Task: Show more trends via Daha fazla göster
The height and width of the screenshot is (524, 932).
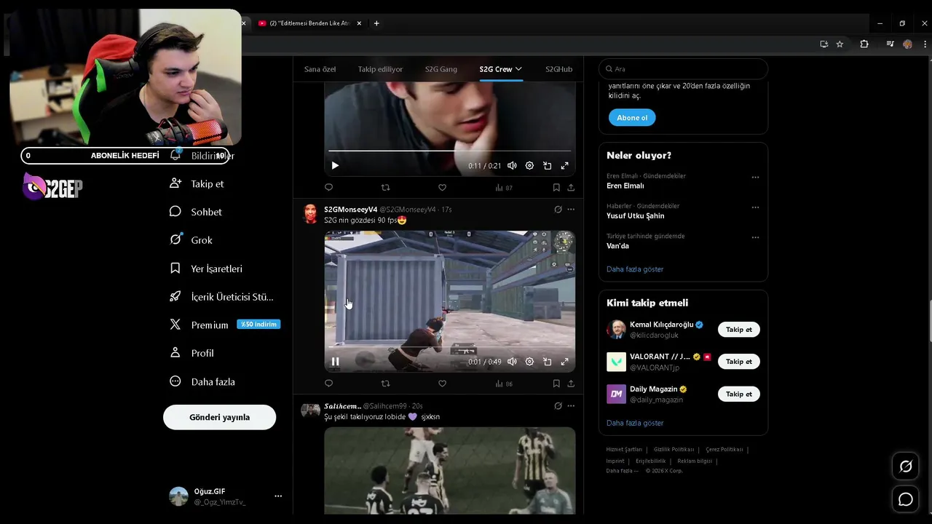Action: [x=635, y=269]
